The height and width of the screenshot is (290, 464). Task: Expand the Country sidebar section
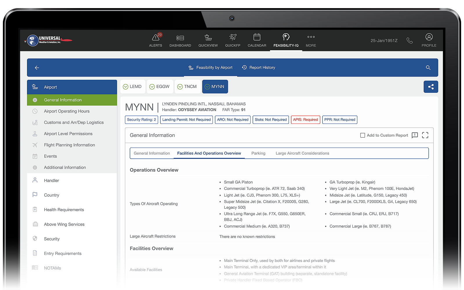tap(51, 195)
